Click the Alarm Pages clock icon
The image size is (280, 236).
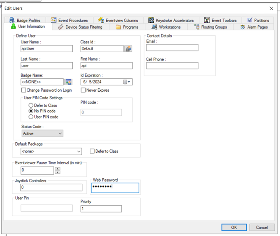(243, 27)
